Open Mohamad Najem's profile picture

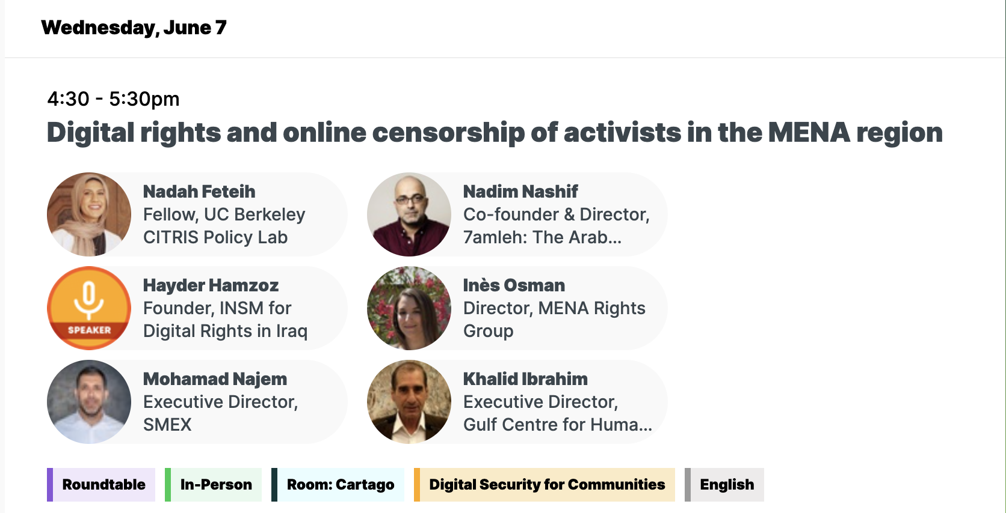click(89, 402)
